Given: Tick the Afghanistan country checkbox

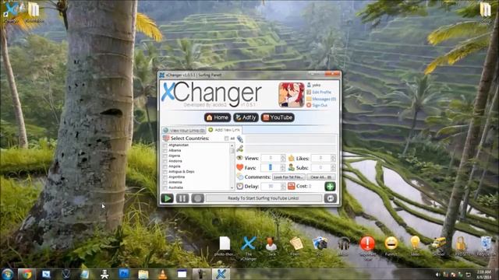Looking at the screenshot, I should pos(165,145).
